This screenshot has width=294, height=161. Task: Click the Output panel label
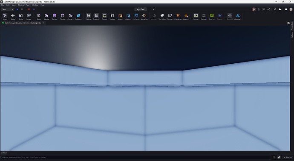pos(3,153)
